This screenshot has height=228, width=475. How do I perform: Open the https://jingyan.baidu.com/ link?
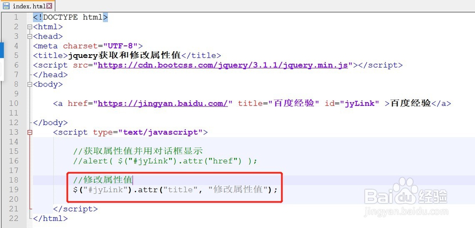162,104
